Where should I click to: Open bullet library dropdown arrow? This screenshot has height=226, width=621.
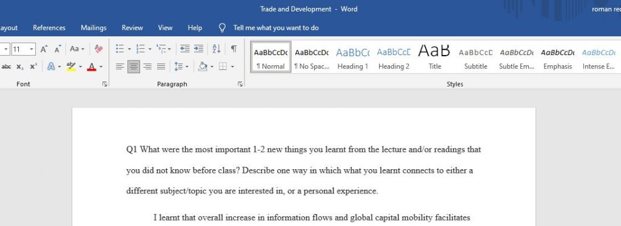129,50
